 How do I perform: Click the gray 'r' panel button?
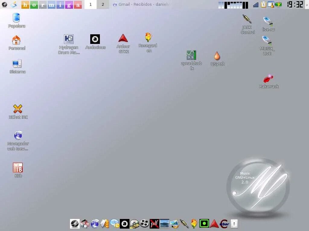(x=43, y=5)
